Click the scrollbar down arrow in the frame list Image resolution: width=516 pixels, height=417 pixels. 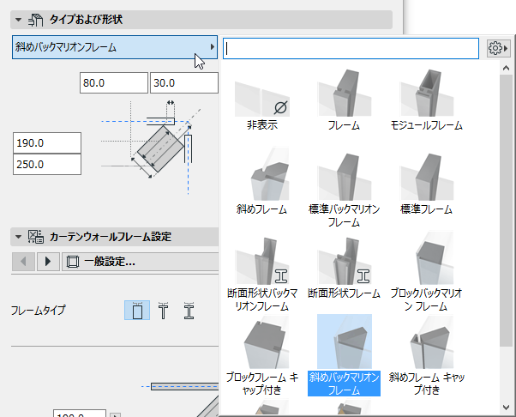coord(506,408)
